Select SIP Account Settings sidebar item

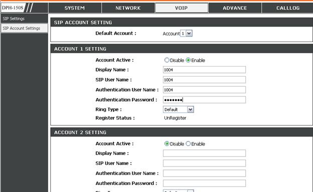(x=24, y=28)
